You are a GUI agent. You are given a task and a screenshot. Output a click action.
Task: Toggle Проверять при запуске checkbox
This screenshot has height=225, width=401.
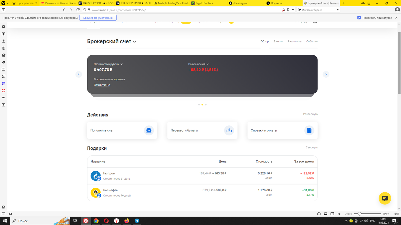pyautogui.click(x=359, y=18)
